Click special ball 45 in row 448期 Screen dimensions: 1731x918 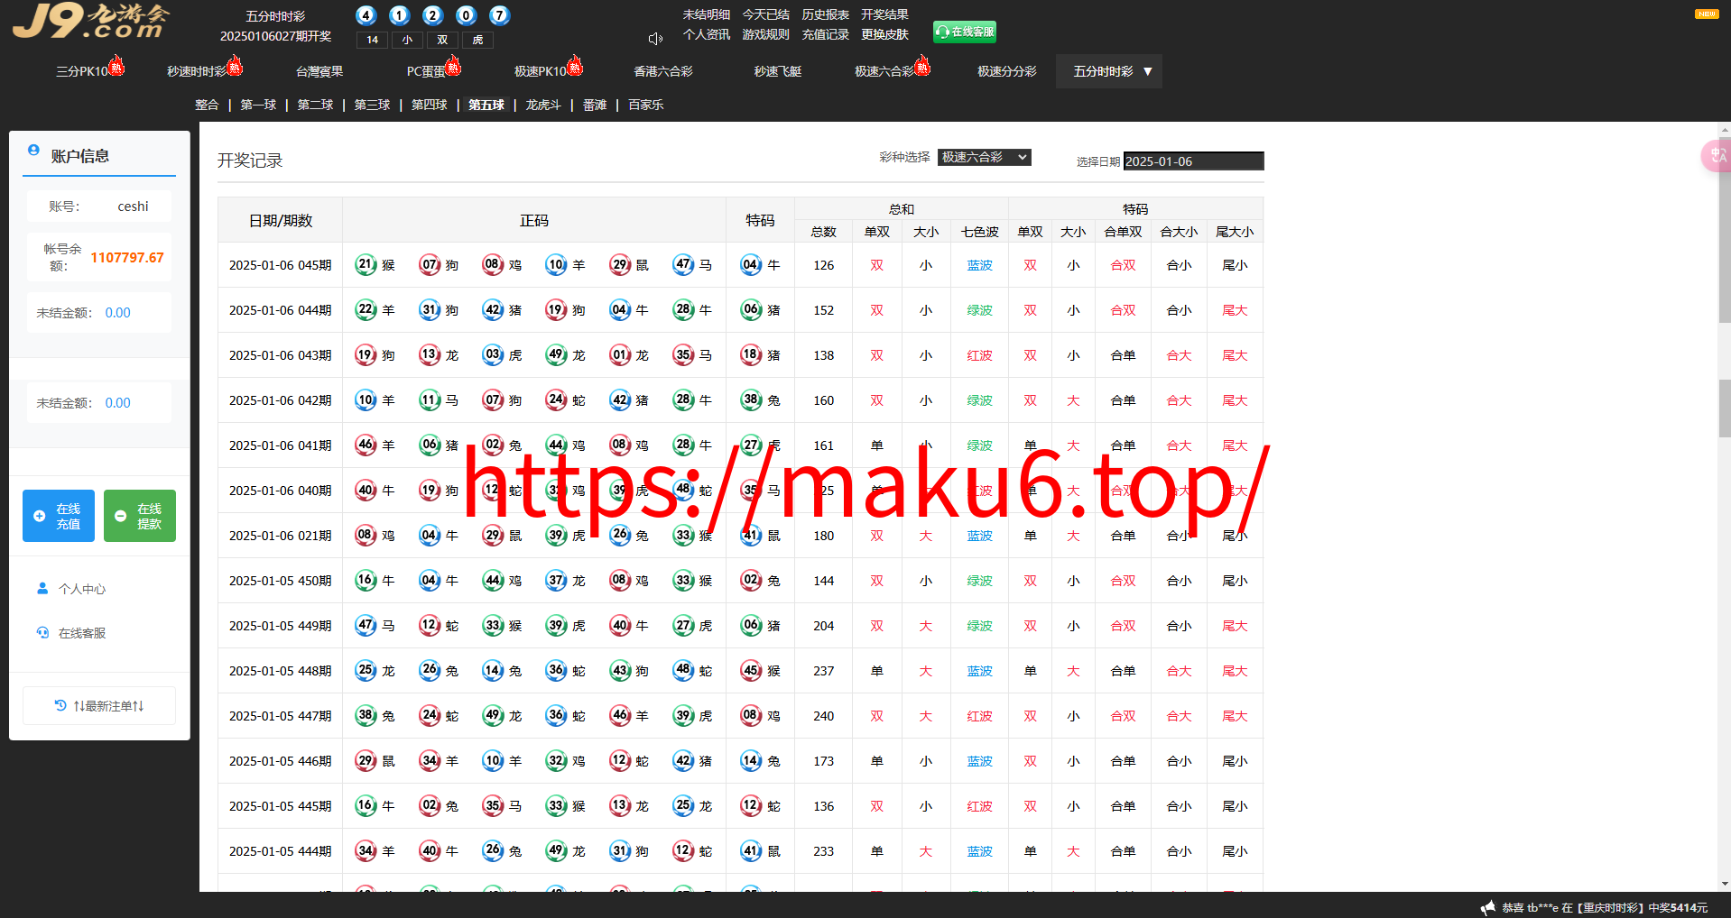tap(751, 671)
